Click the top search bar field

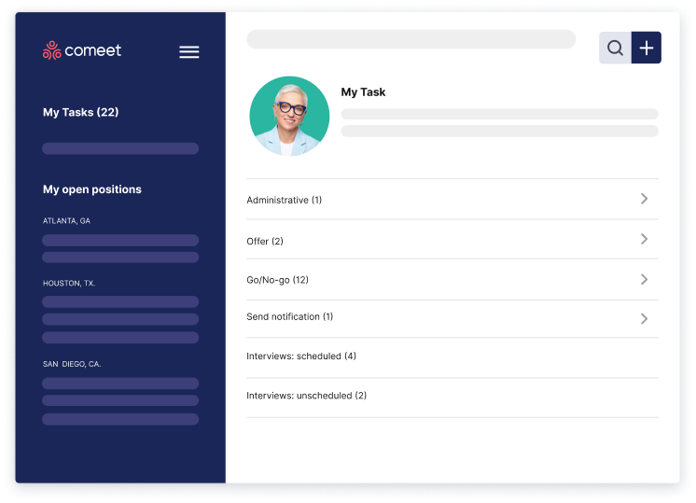[411, 39]
